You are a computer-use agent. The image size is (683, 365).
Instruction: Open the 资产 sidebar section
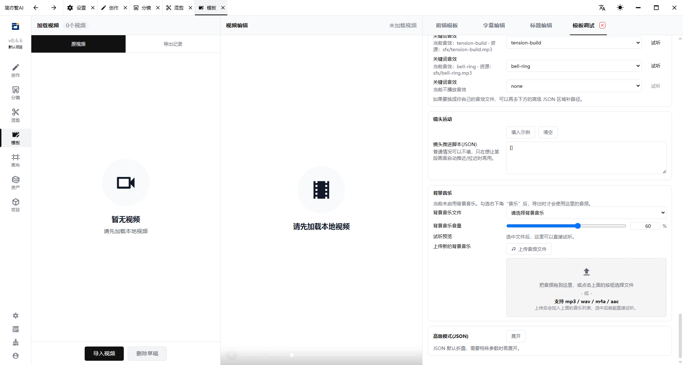(x=15, y=183)
